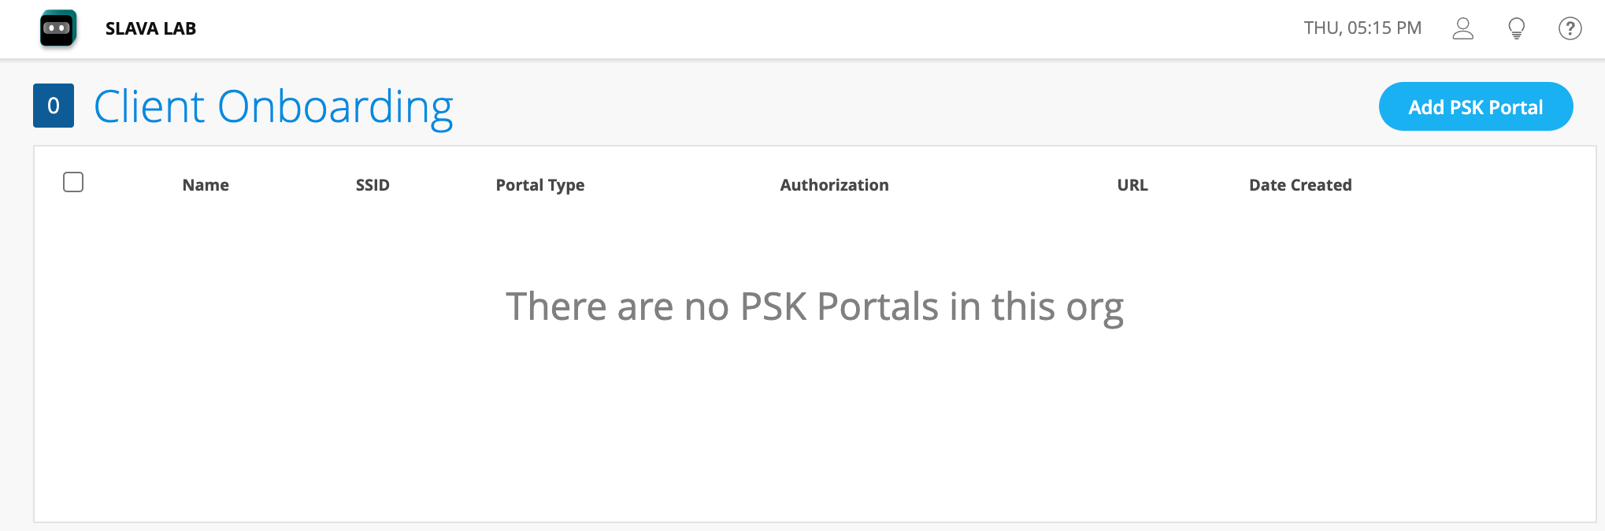Click the Add PSK Portal button
The image size is (1605, 531).
tap(1475, 106)
